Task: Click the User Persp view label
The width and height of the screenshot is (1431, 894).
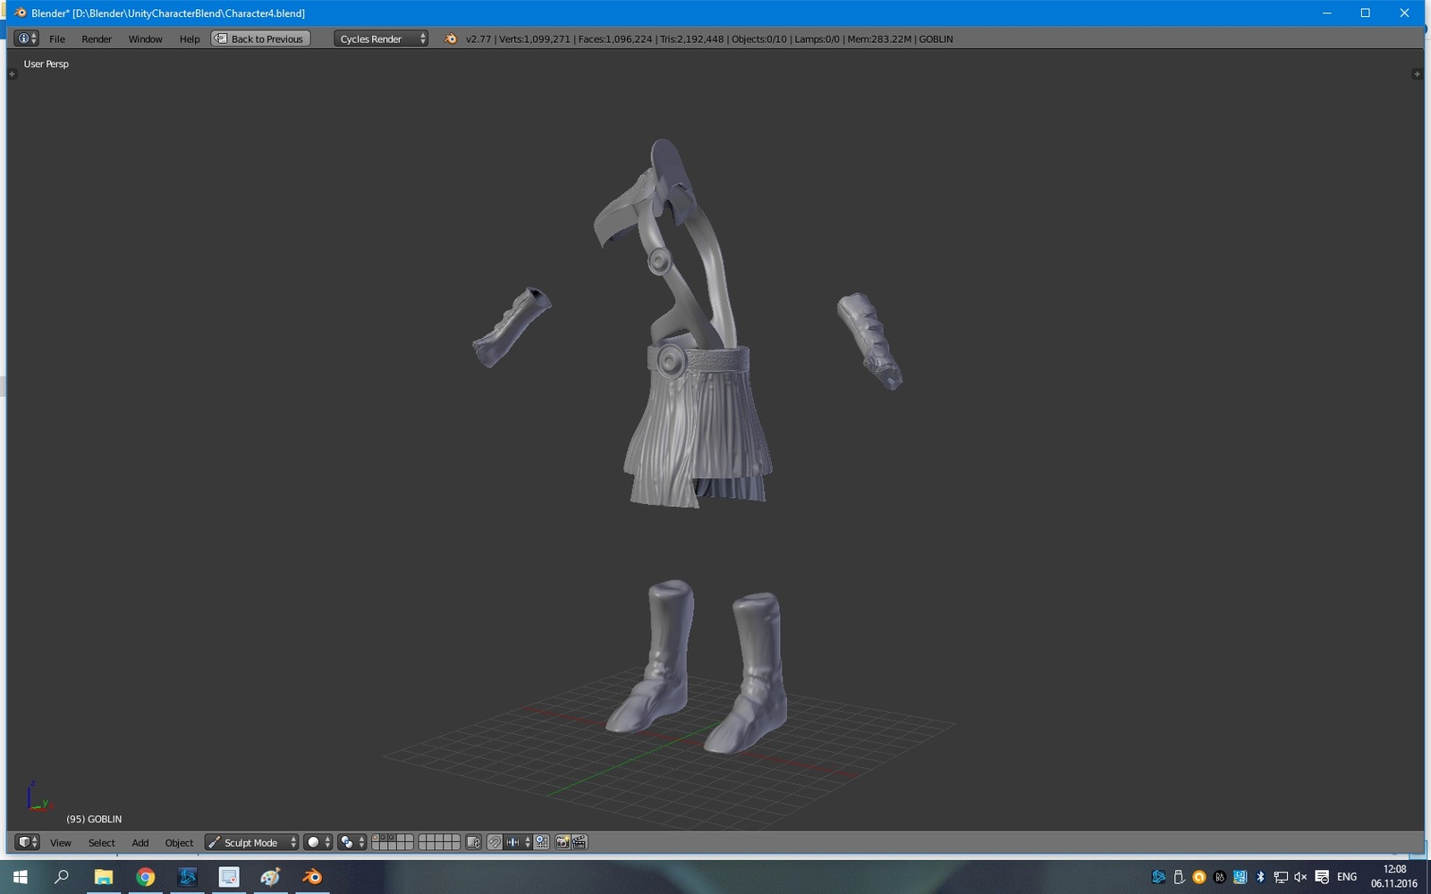Action: click(x=46, y=64)
